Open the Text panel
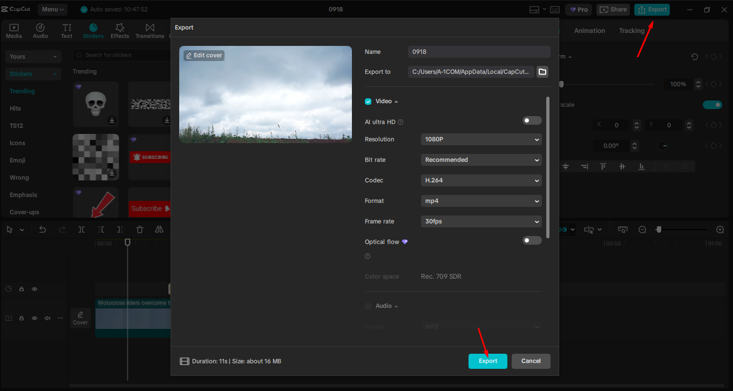The image size is (733, 391). (x=66, y=31)
